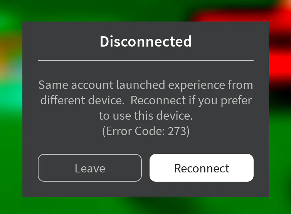This screenshot has height=214, width=291.
Task: Click the 'to use this device.' line
Action: tap(146, 115)
